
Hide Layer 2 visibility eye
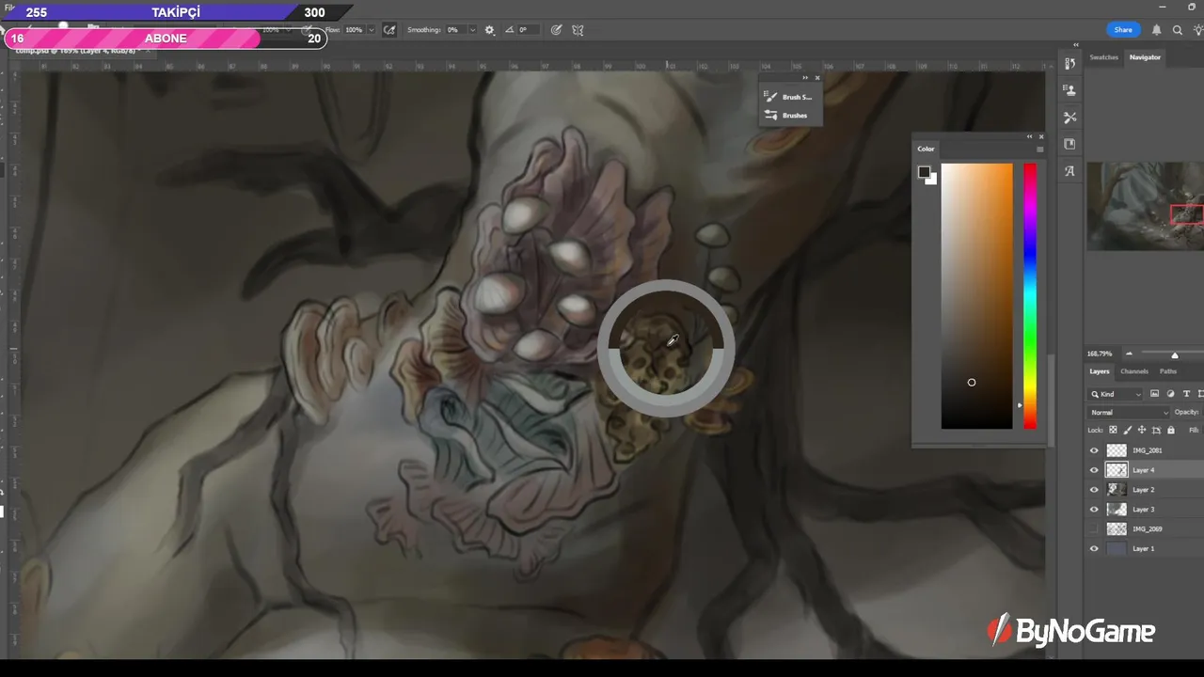click(1093, 490)
